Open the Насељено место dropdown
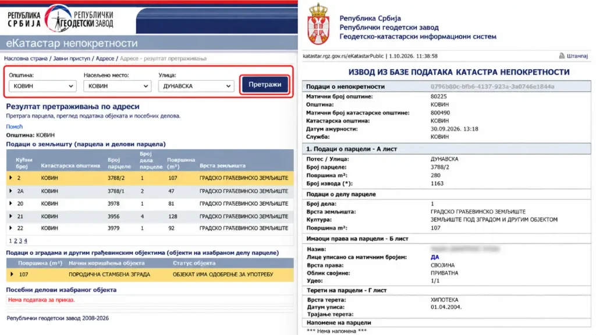Viewport: 596px width, 335px height. tap(117, 86)
